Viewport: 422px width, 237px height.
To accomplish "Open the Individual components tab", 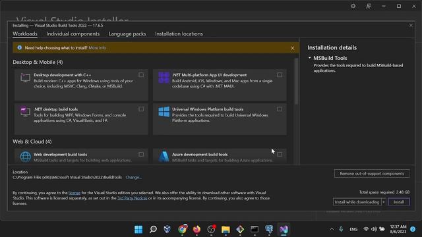I will coord(73,34).
